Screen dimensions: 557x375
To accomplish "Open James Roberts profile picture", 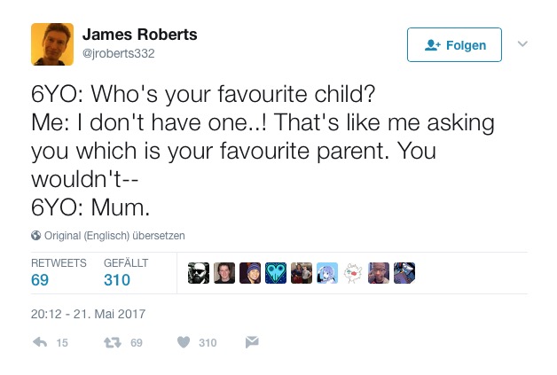I will tap(51, 43).
